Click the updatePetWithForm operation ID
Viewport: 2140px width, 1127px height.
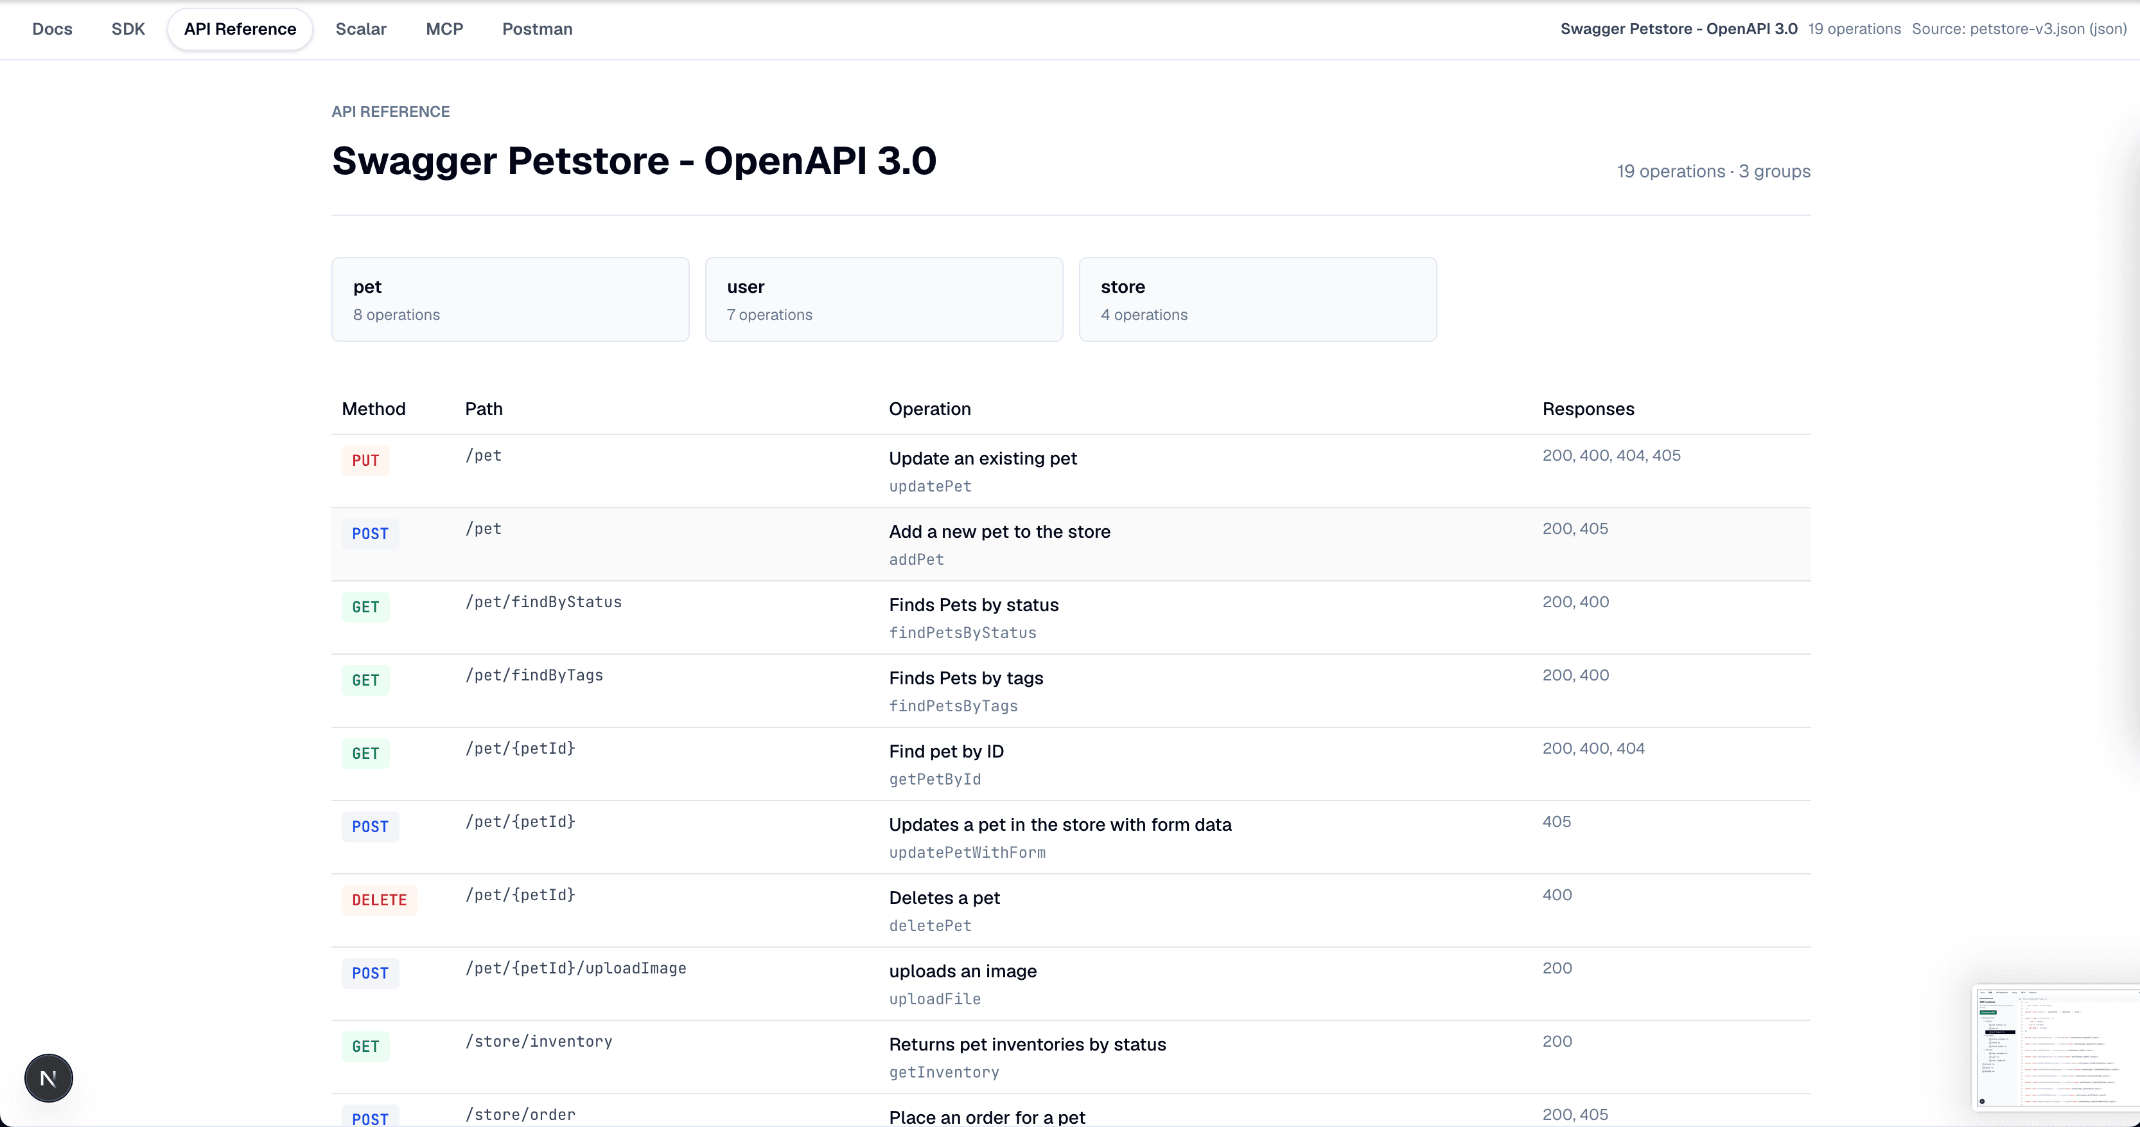tap(967, 852)
